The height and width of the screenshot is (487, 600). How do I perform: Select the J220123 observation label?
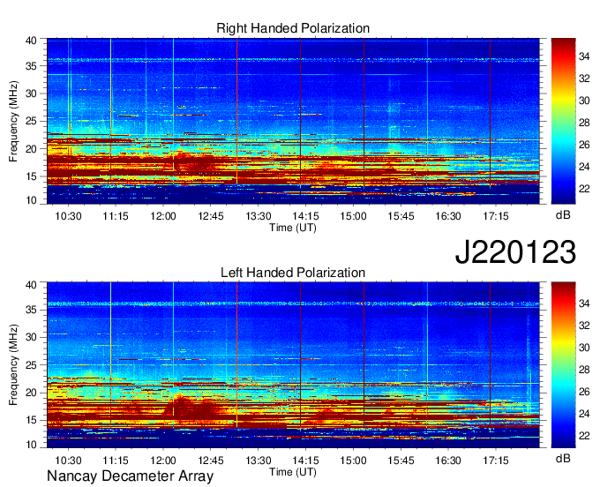[x=515, y=251]
